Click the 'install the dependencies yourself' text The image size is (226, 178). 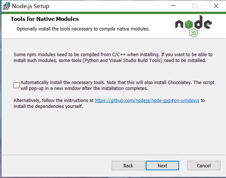tap(48, 106)
